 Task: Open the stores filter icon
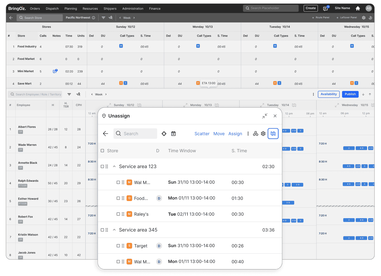103,18
